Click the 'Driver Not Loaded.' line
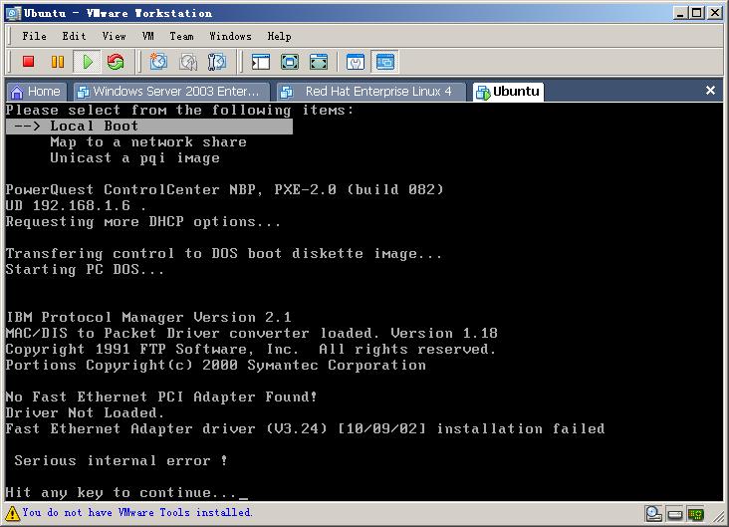The image size is (729, 527). click(85, 412)
